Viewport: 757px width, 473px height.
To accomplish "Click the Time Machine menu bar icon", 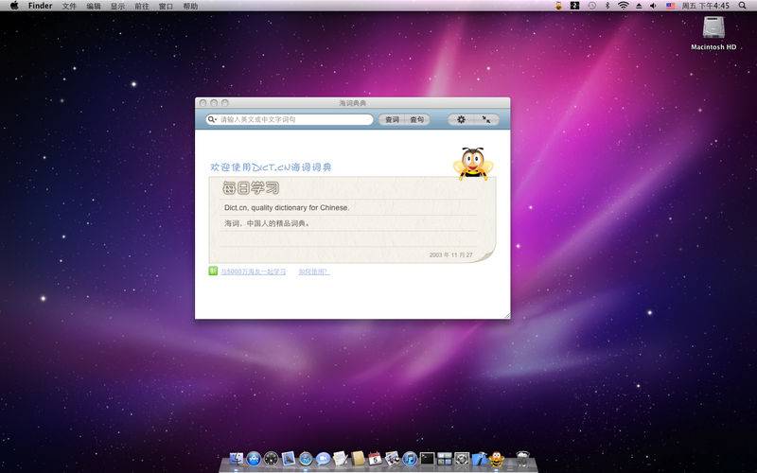I will (x=592, y=6).
